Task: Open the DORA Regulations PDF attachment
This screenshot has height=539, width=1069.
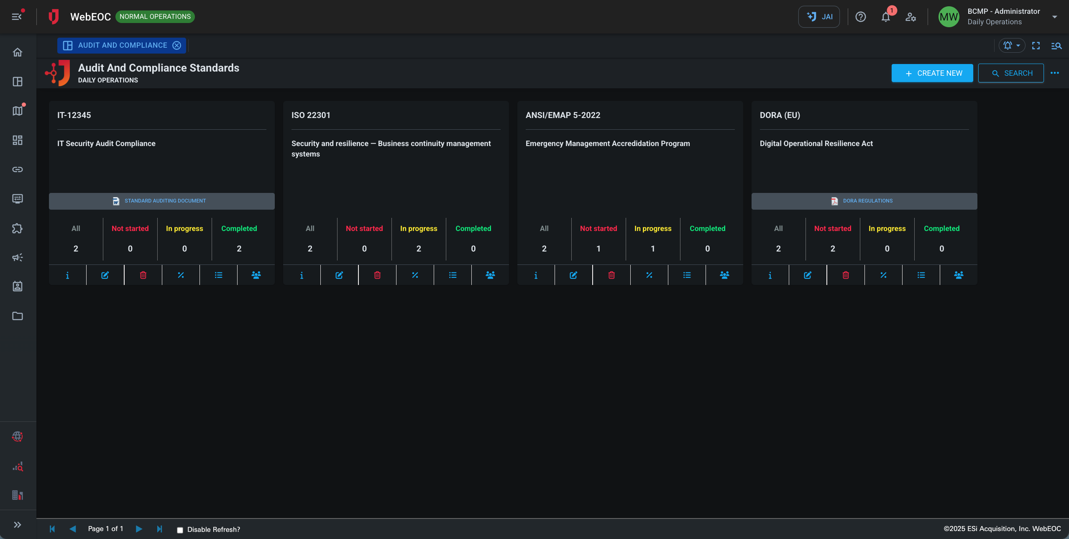Action: [864, 201]
